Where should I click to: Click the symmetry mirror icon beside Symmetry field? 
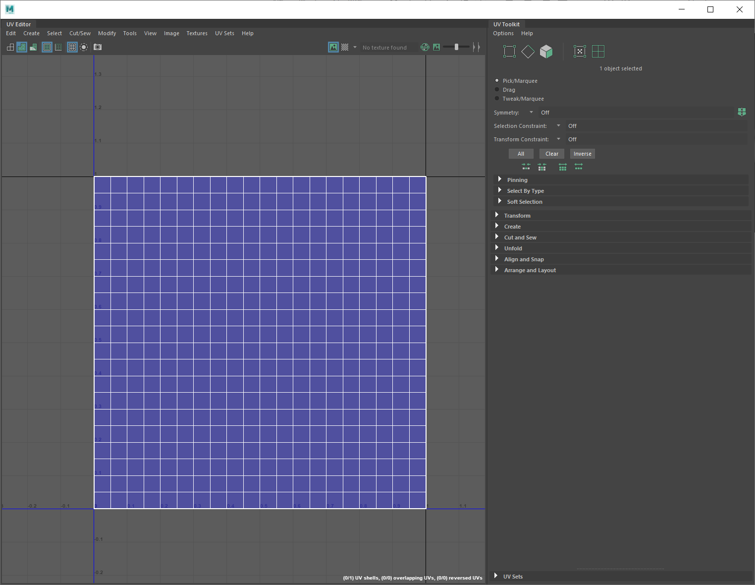click(x=741, y=113)
